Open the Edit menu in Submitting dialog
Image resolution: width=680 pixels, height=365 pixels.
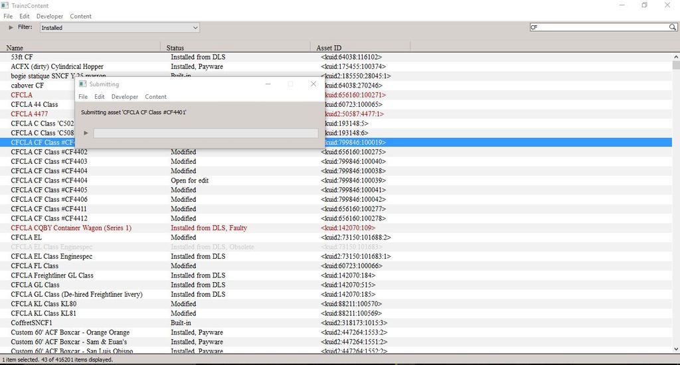100,97
